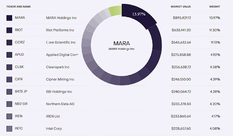The width and height of the screenshot is (233, 136).
Task: Select the NB2 GR ticker text
Action: pos(21,104)
